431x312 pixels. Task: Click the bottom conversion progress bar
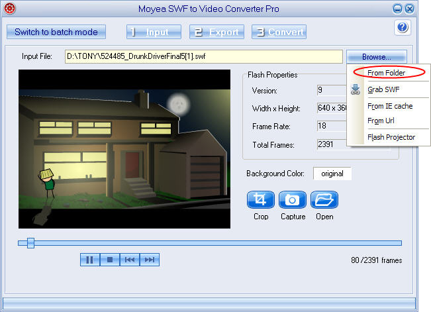click(209, 303)
